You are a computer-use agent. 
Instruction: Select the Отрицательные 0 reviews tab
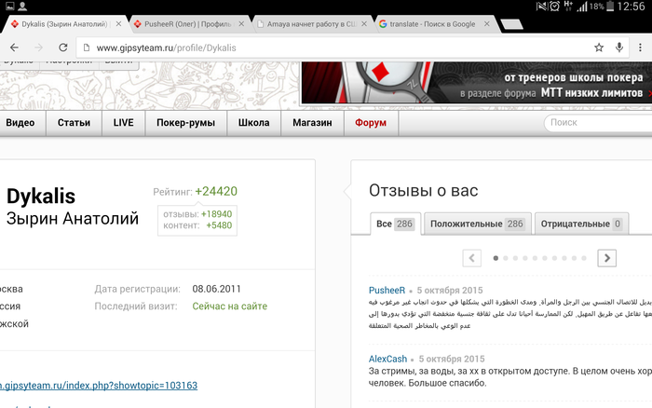point(581,224)
